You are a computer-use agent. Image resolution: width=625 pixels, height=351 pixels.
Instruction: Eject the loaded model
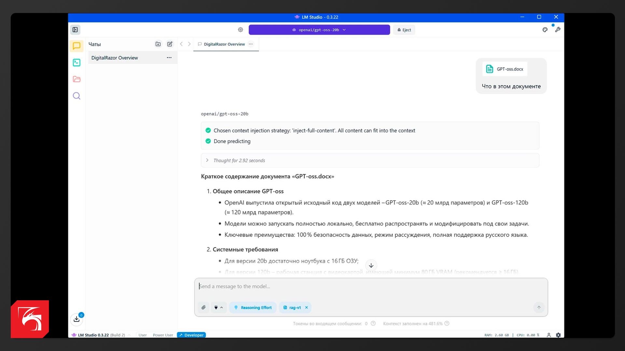tap(404, 30)
